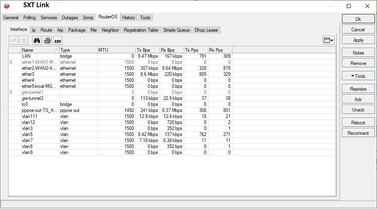This screenshot has height=209, width=377.
Task: Switch to the General tab
Action: pos(11,18)
